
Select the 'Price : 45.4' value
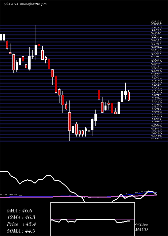coord(21,224)
